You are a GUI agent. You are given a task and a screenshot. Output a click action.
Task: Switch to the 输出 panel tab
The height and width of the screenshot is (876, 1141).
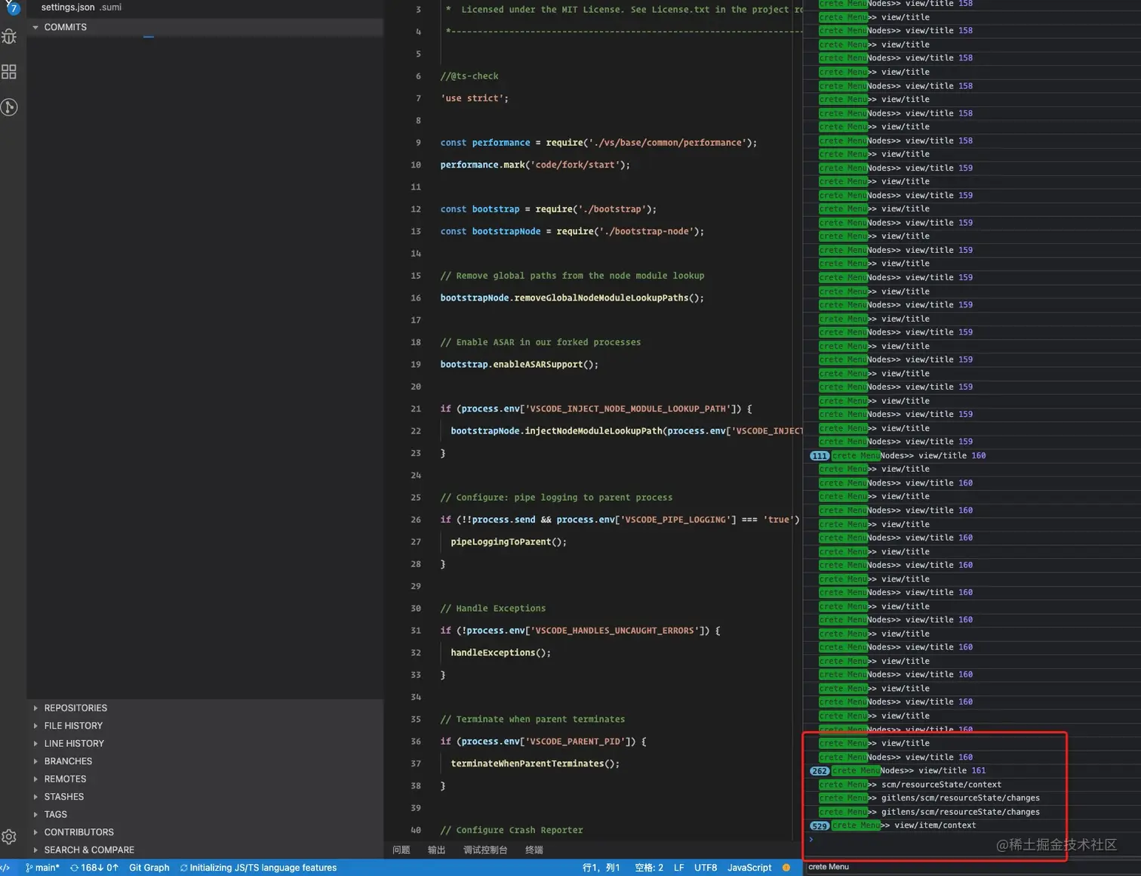pyautogui.click(x=436, y=850)
